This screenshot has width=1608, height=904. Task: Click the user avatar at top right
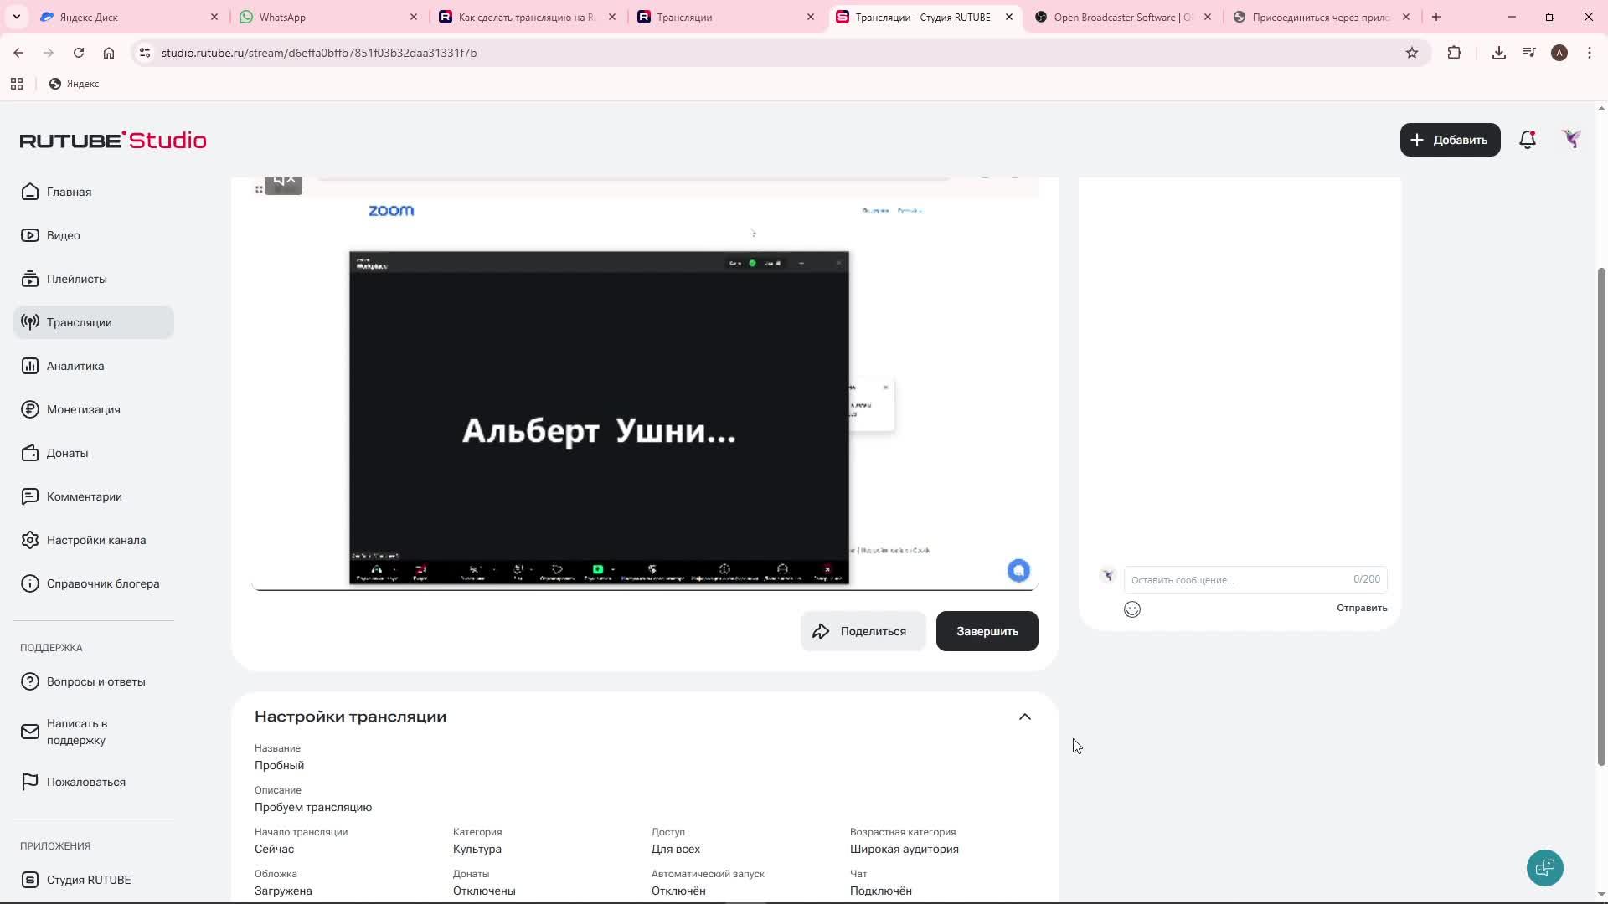point(1571,140)
